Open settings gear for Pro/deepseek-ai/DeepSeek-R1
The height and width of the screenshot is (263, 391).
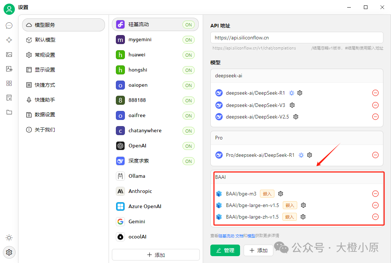[310, 155]
